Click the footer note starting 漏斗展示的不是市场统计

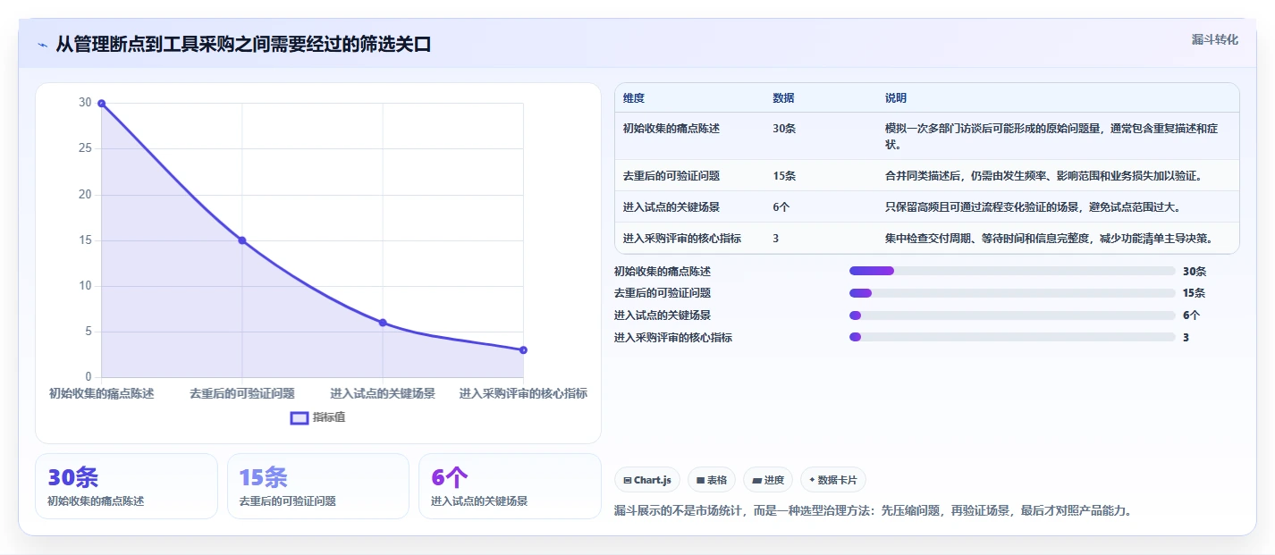(874, 511)
